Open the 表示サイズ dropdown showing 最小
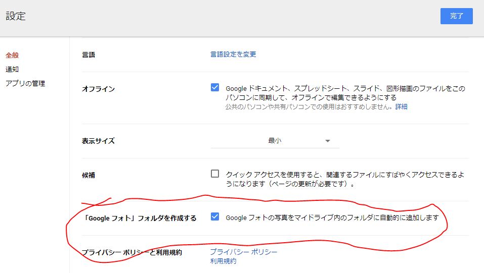Viewport: 484px width, 273px height. [275, 141]
